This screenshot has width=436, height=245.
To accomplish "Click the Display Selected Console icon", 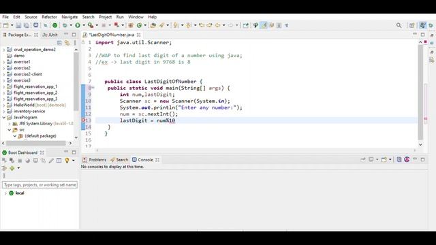I will point(371,159).
